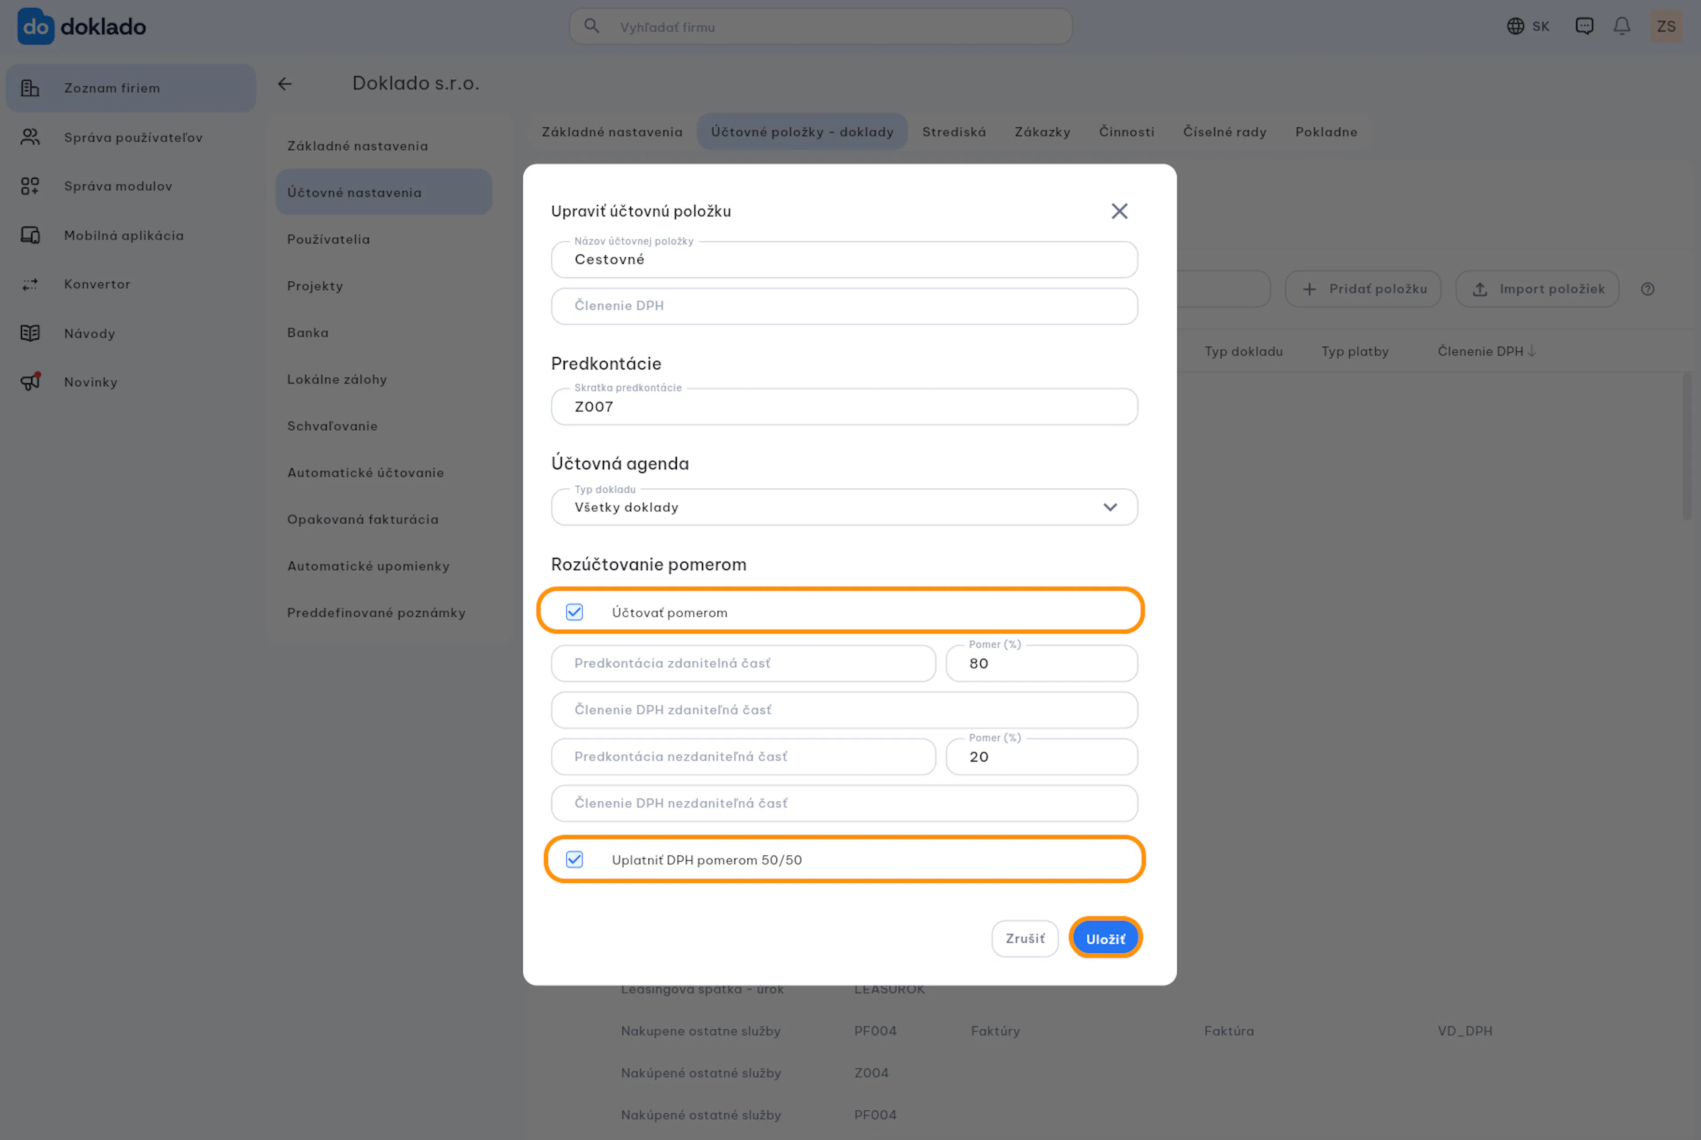The width and height of the screenshot is (1701, 1140).
Task: Switch to the Základné nastavenia top tab
Action: point(612,131)
